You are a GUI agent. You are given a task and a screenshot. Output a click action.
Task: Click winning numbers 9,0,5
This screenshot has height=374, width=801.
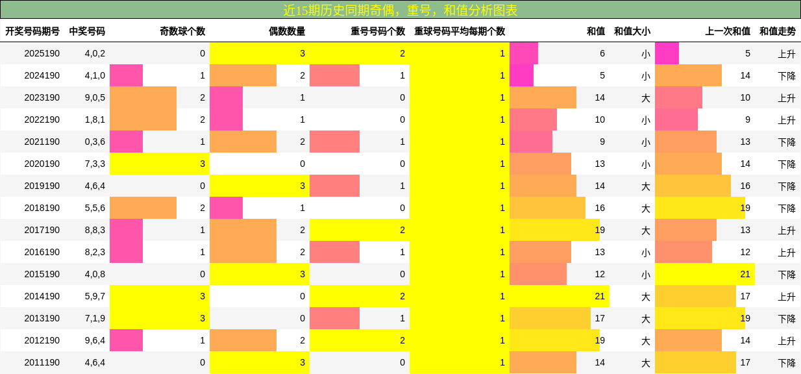[95, 97]
